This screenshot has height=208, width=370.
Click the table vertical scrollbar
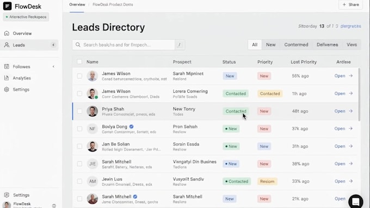click(x=359, y=94)
